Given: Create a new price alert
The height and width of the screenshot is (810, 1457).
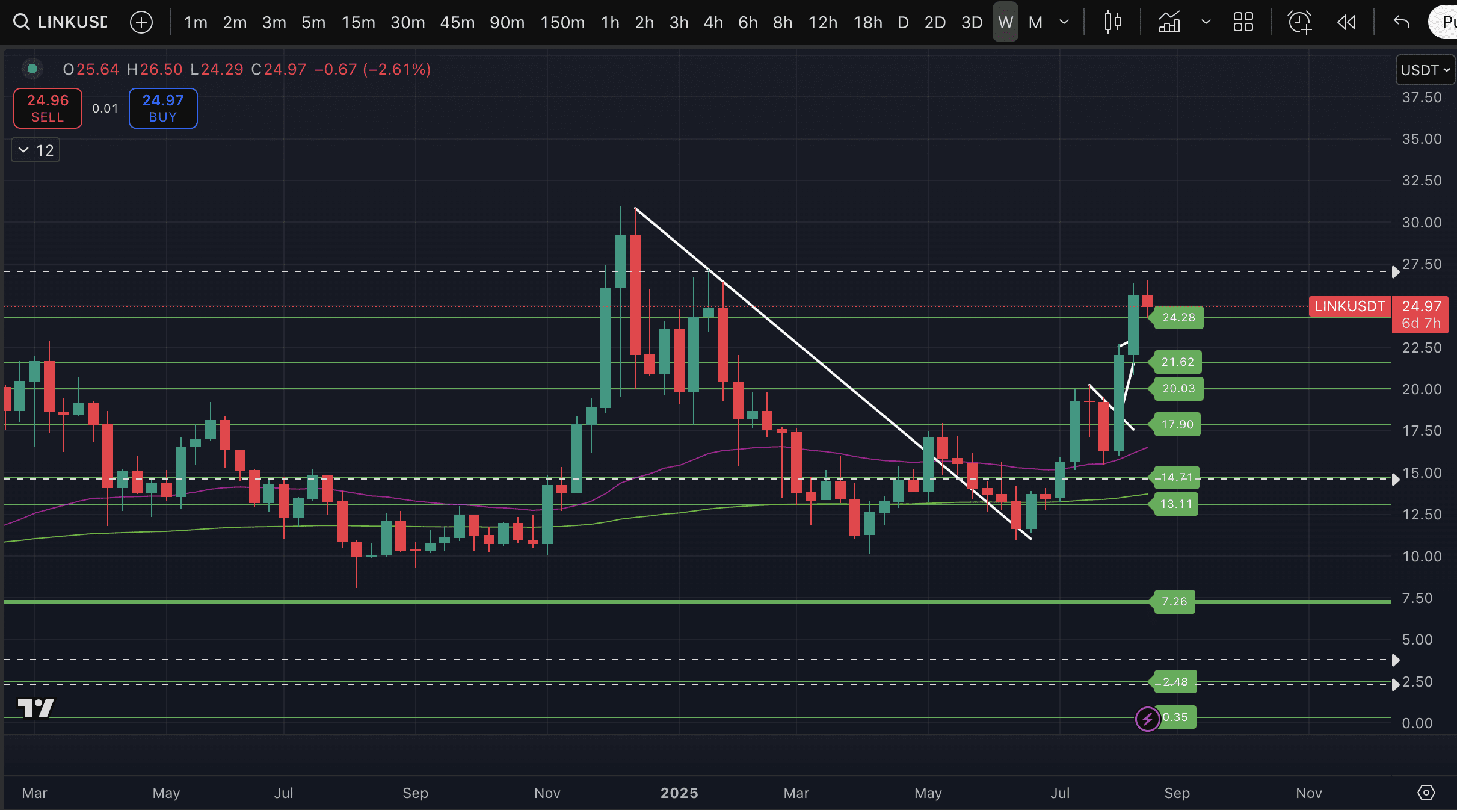Looking at the screenshot, I should pyautogui.click(x=1299, y=22).
